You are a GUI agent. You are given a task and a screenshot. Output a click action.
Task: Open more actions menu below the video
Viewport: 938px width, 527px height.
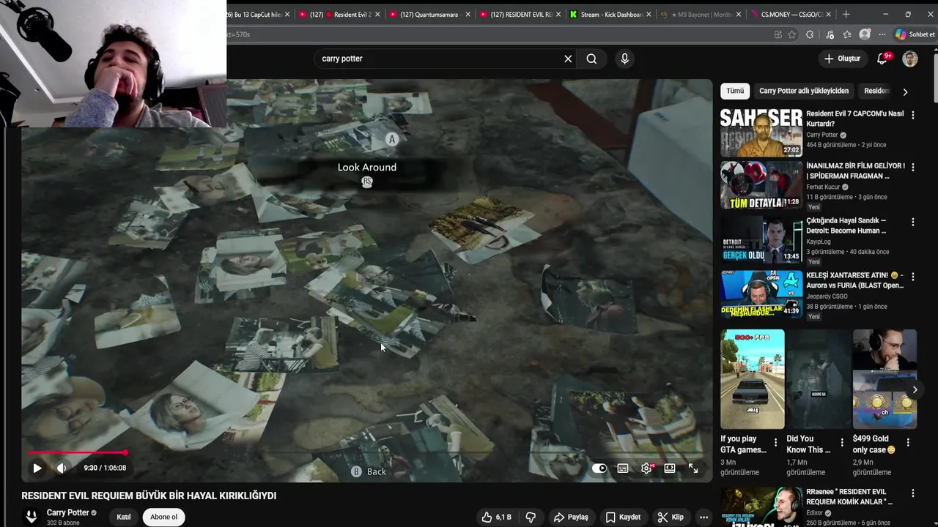click(703, 517)
